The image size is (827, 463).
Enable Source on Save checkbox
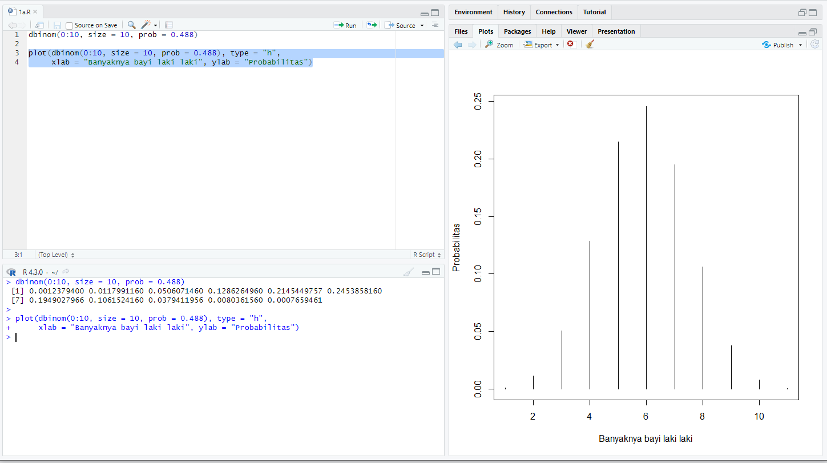point(69,26)
